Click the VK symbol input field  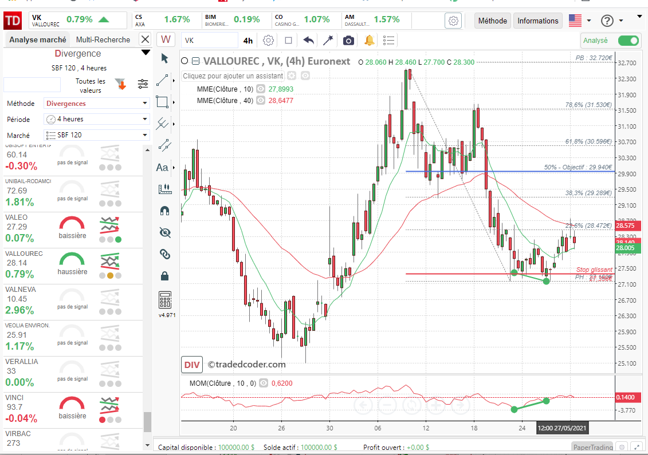click(x=210, y=41)
